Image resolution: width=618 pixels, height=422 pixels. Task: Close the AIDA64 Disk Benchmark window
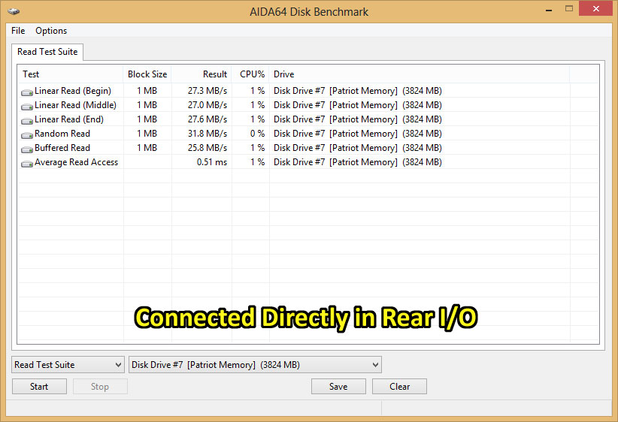pyautogui.click(x=595, y=9)
